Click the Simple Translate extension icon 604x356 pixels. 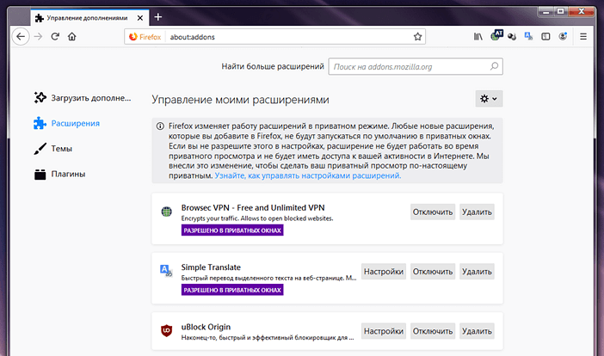pyautogui.click(x=166, y=271)
